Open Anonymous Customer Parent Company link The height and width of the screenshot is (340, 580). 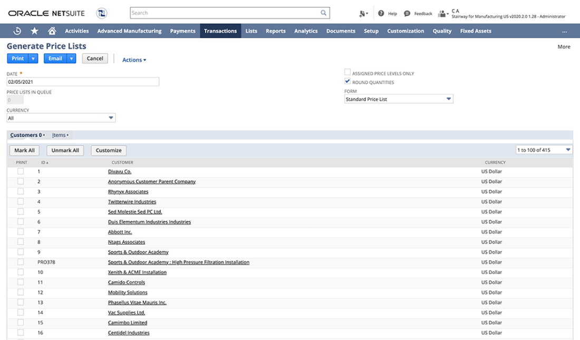[x=152, y=181]
